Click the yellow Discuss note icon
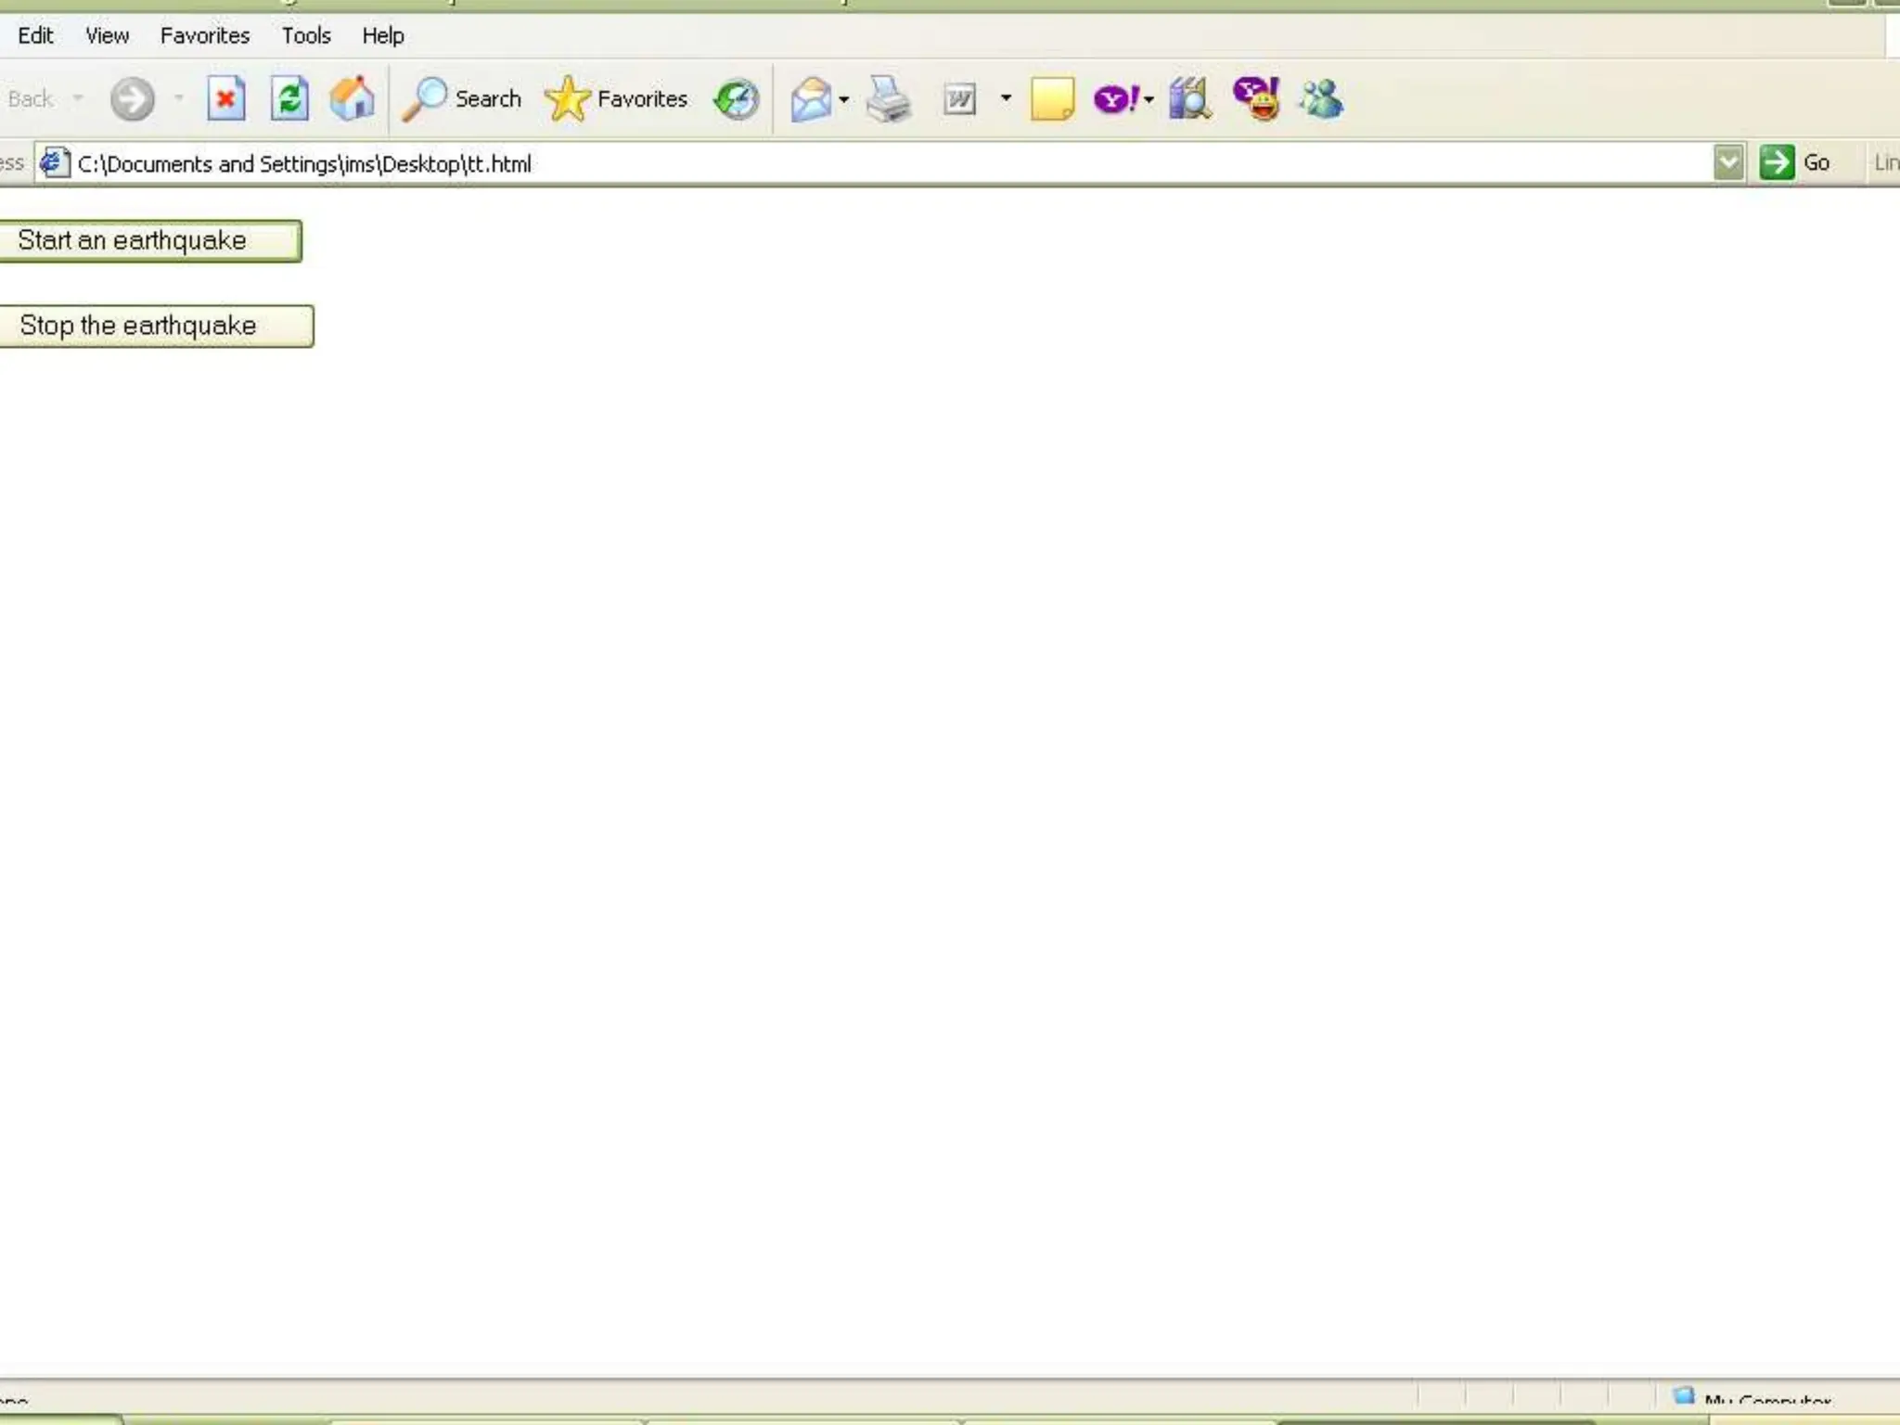The width and height of the screenshot is (1900, 1425). pyautogui.click(x=1052, y=98)
